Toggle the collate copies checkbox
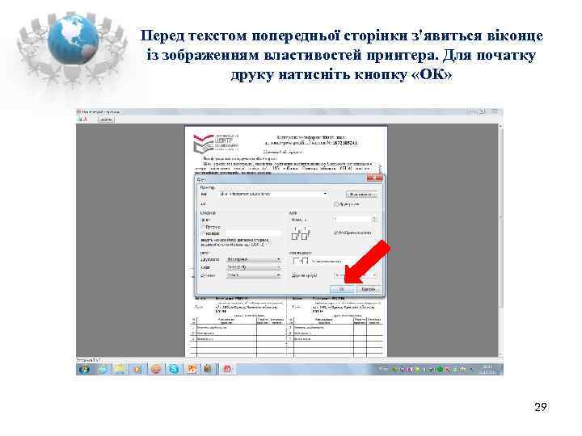 click(x=336, y=233)
